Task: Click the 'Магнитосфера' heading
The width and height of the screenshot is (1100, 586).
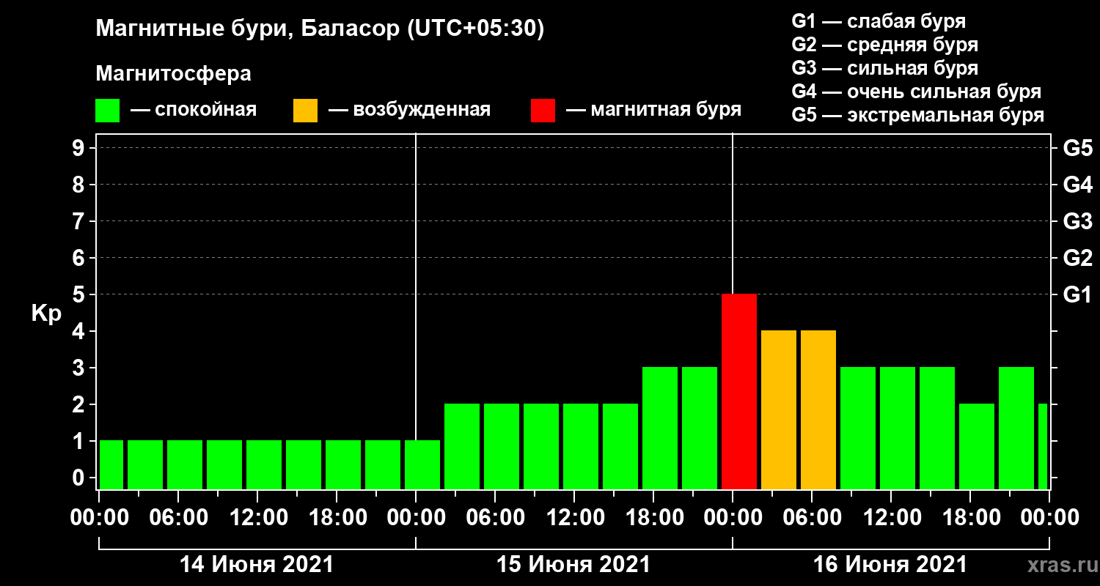Action: pos(173,74)
